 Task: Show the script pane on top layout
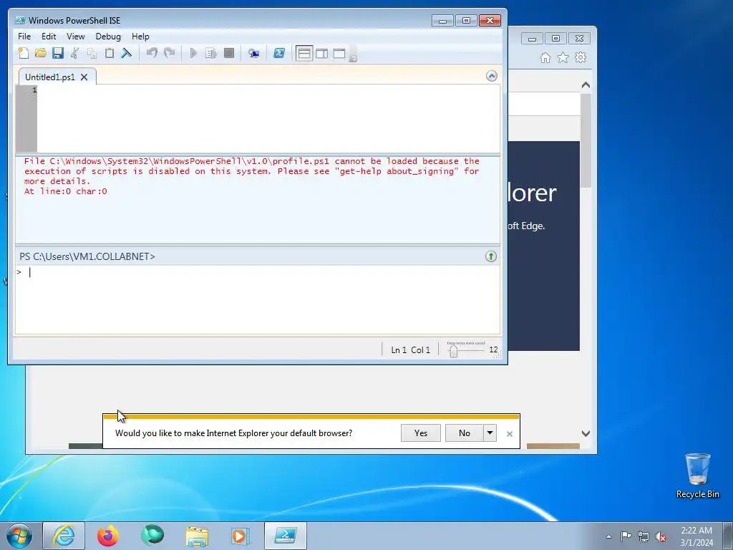pyautogui.click(x=304, y=53)
